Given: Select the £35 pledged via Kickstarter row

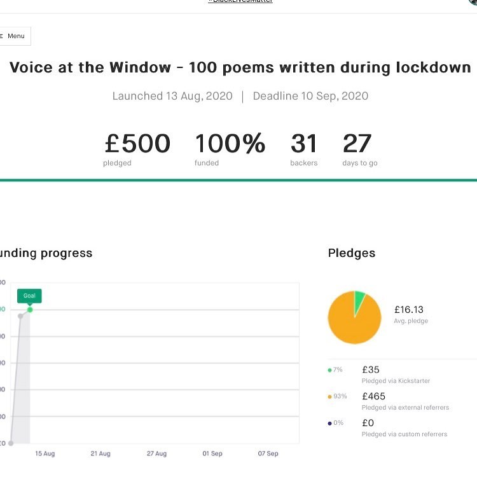Looking at the screenshot, I should (x=396, y=375).
